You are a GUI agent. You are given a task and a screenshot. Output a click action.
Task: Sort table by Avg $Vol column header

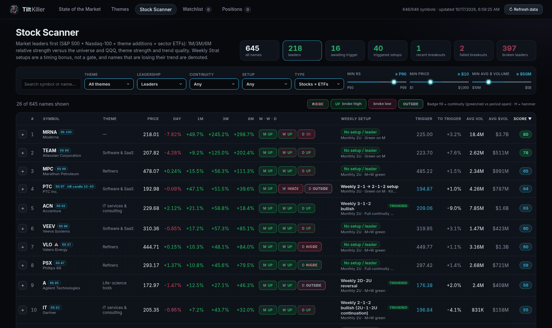coord(499,119)
